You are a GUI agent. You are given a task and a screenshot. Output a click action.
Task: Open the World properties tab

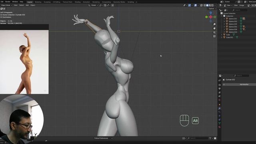[220, 100]
